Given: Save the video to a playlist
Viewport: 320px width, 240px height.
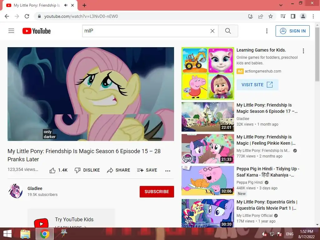Looking at the screenshot, I should [x=147, y=170].
